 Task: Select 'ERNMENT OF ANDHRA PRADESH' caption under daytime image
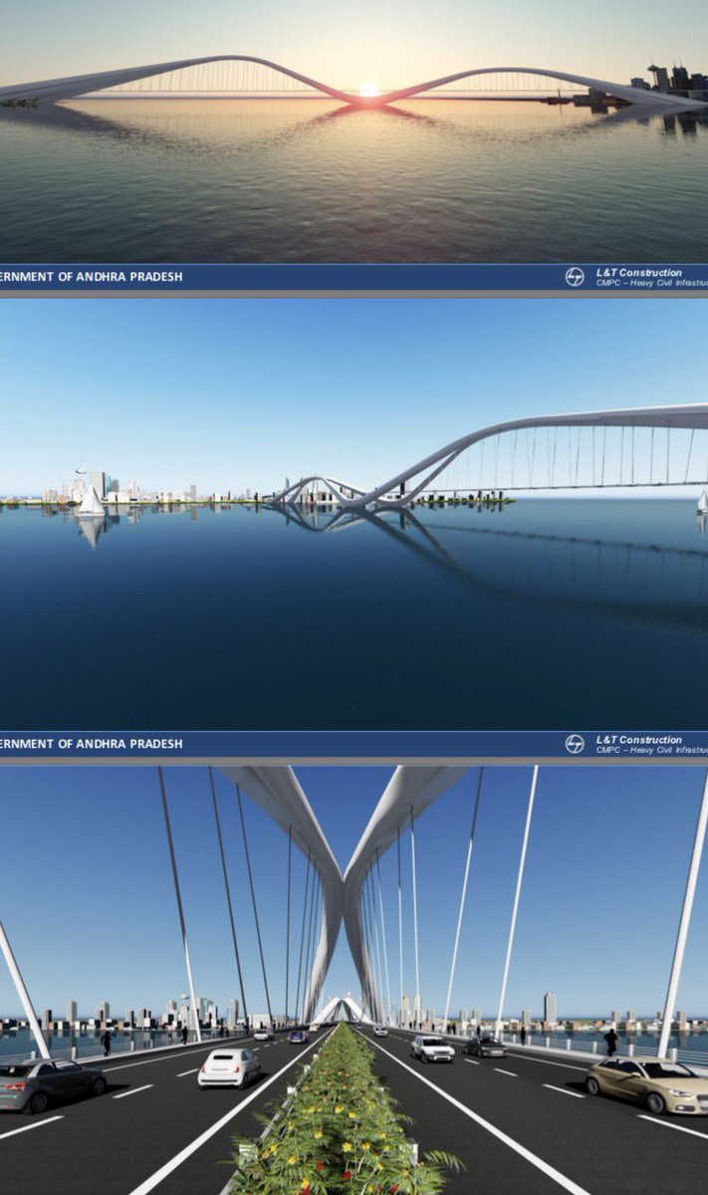tap(92, 744)
